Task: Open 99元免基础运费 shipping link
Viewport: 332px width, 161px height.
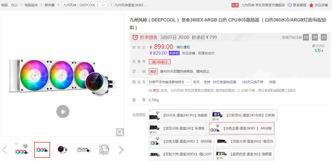Action: click(x=224, y=82)
